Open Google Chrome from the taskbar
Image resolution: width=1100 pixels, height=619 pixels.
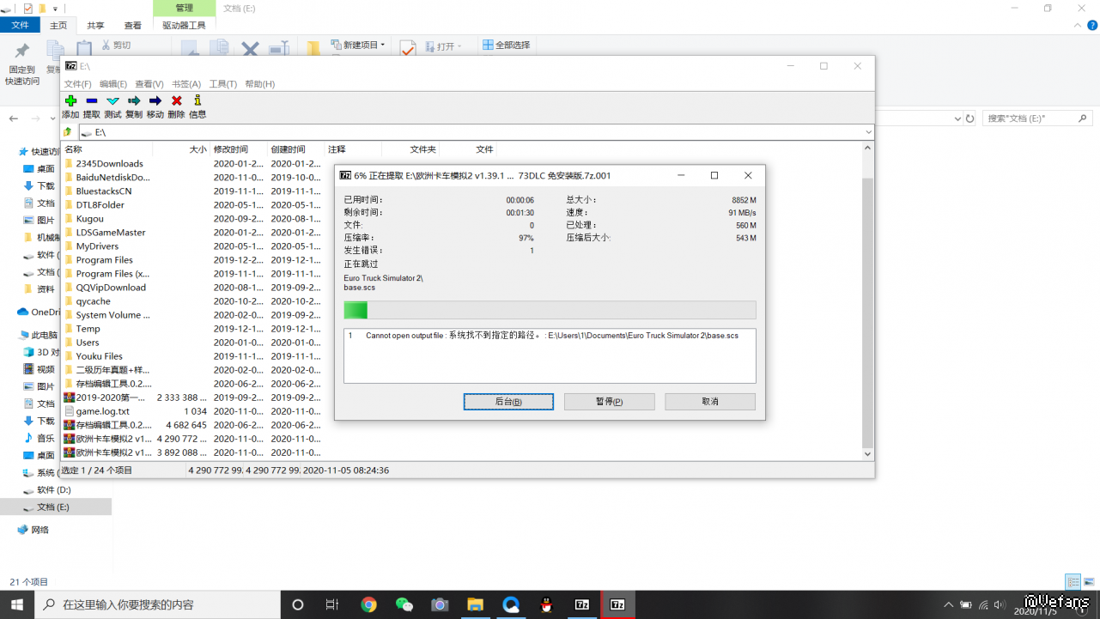tap(368, 604)
